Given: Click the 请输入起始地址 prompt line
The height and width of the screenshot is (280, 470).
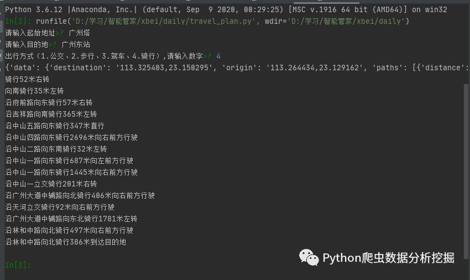Looking at the screenshot, I should (48, 33).
